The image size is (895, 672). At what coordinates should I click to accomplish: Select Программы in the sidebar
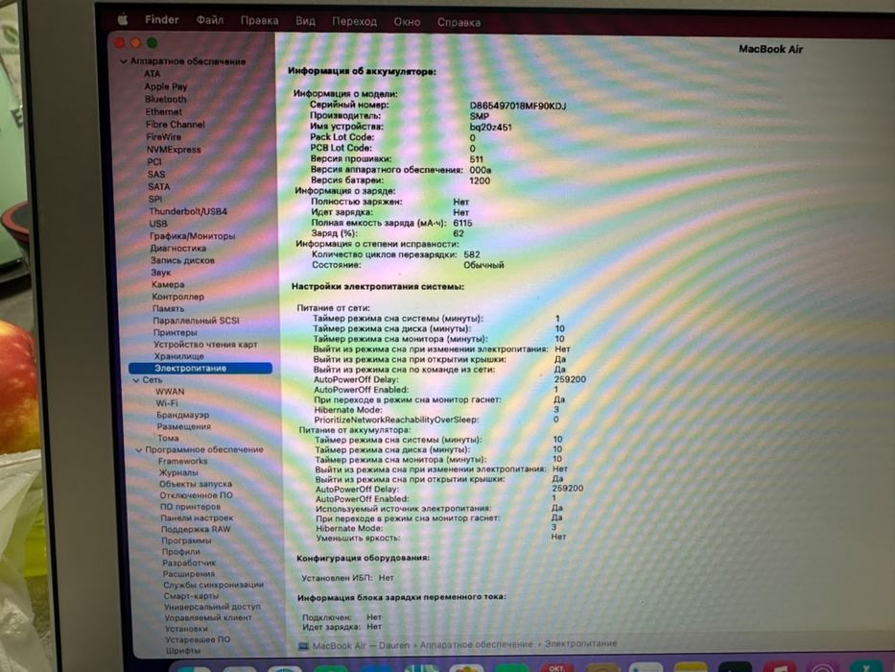[186, 540]
